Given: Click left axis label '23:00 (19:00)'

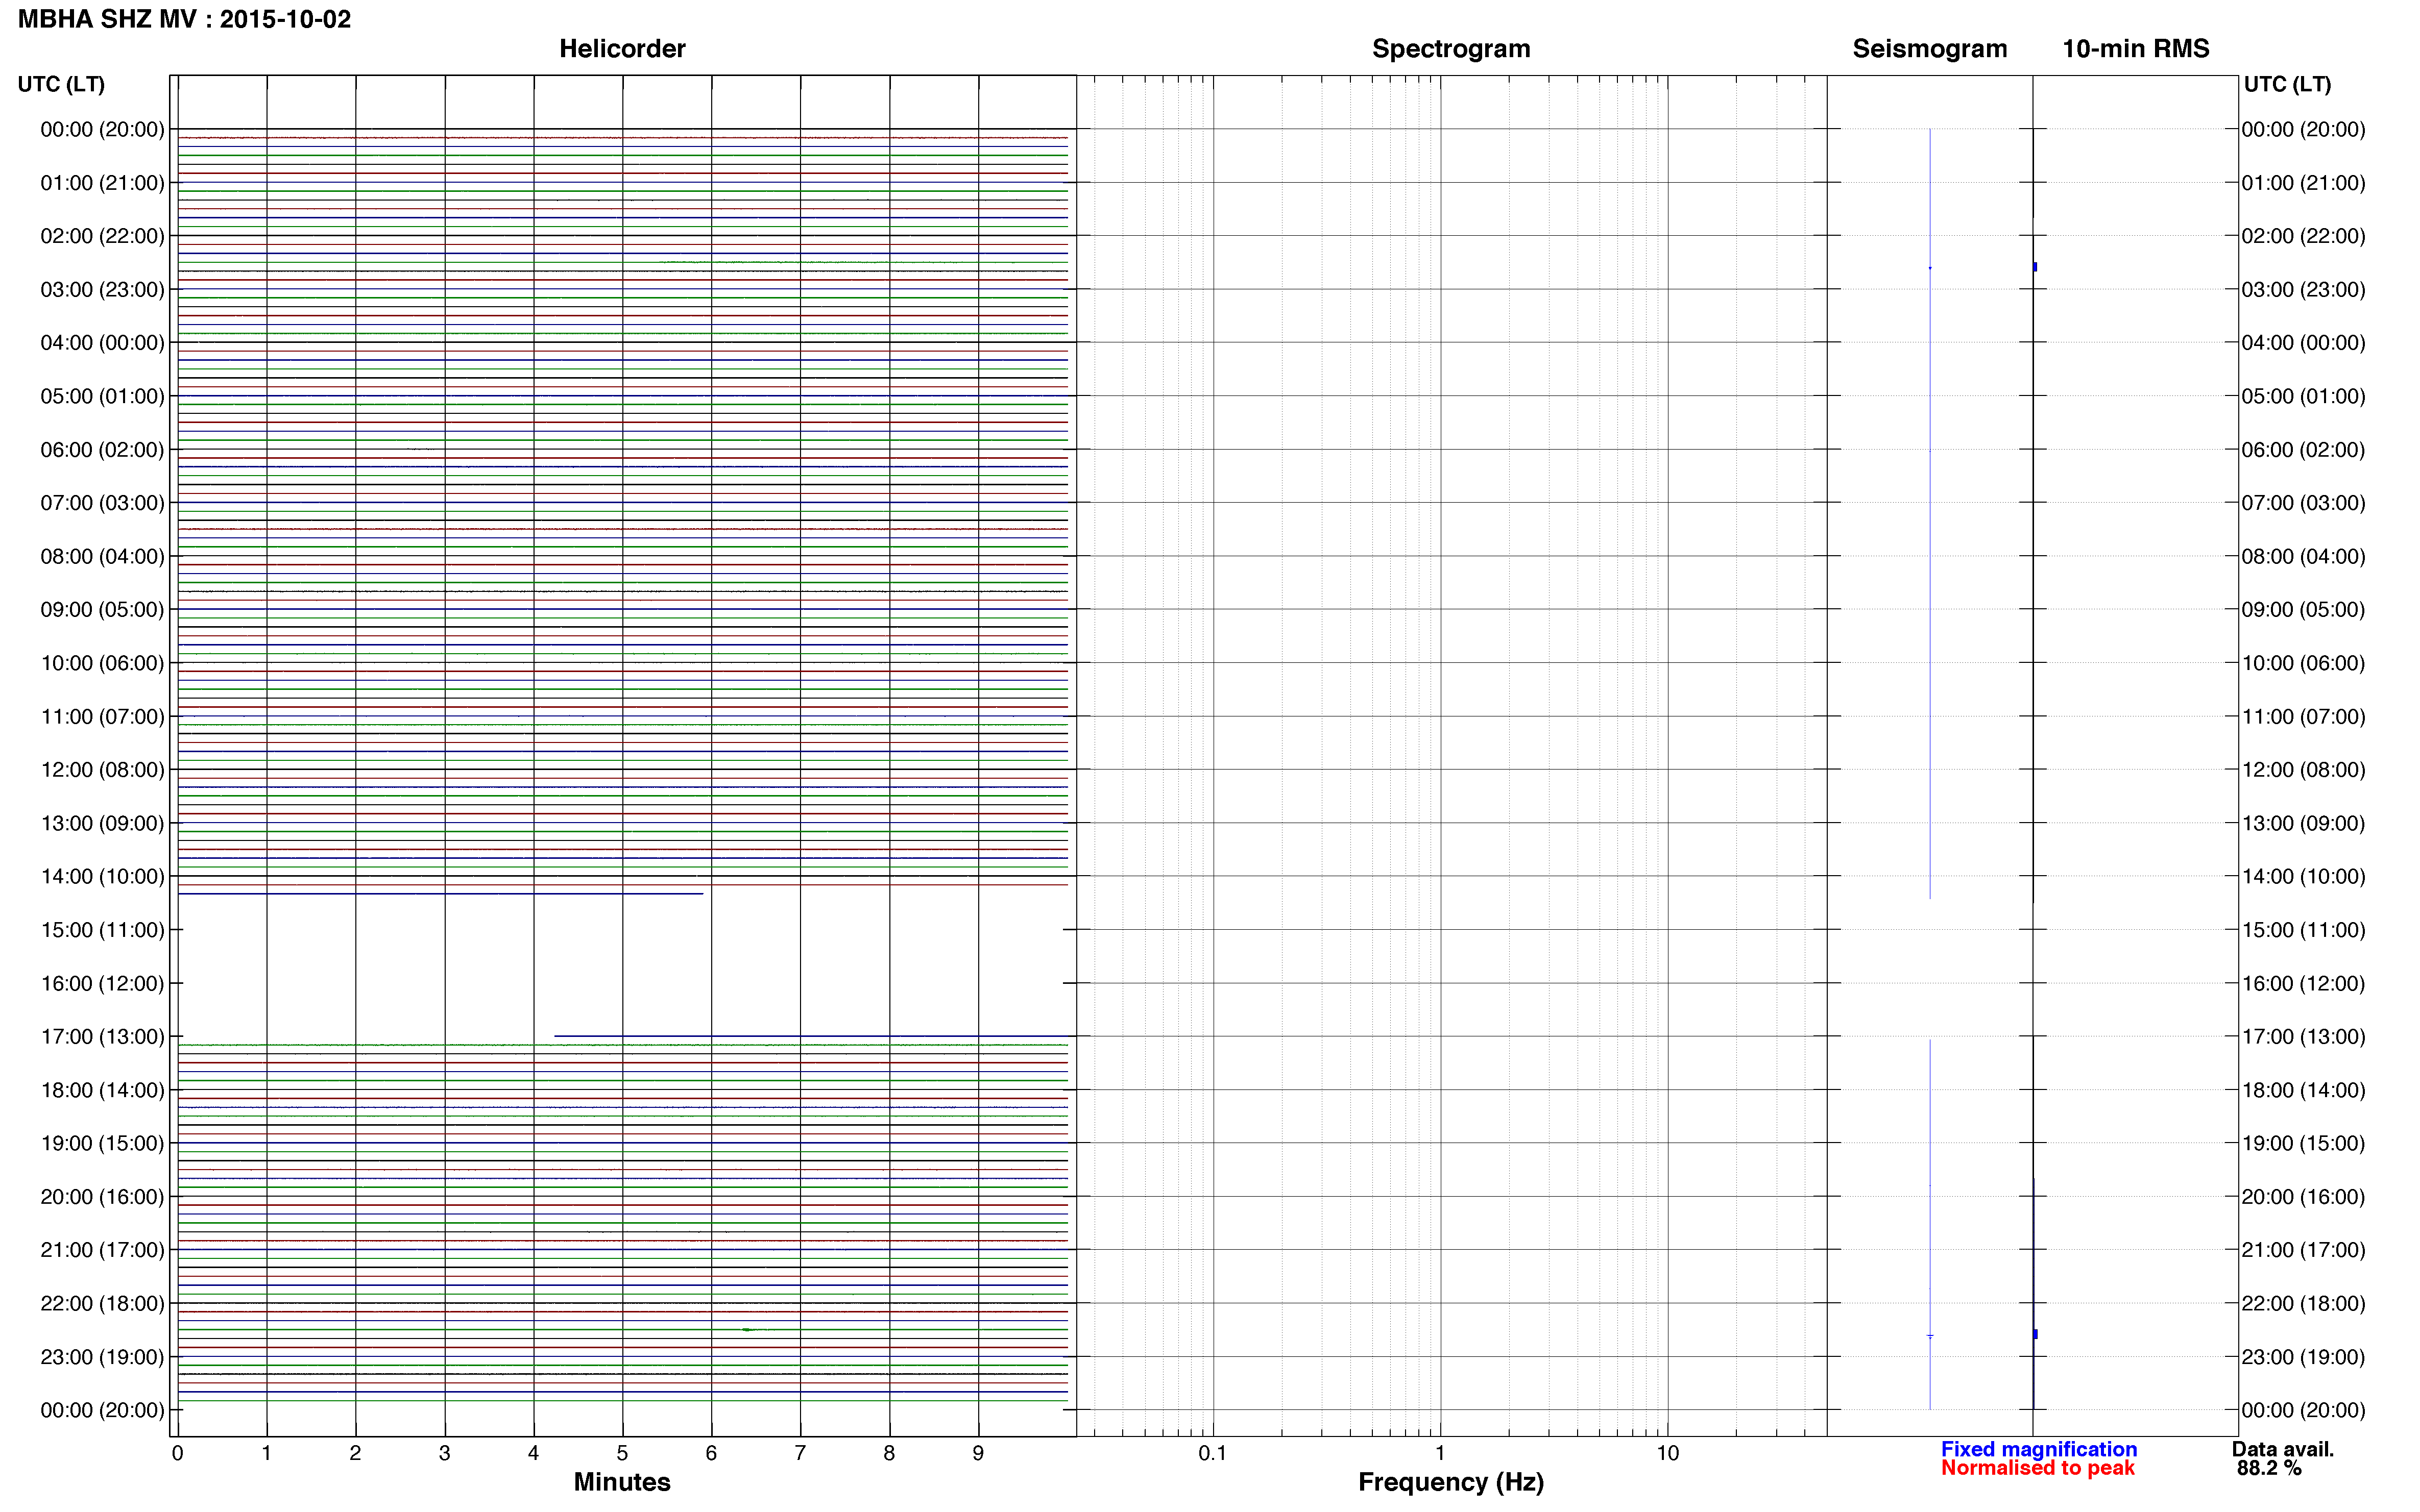Looking at the screenshot, I should tap(102, 1357).
